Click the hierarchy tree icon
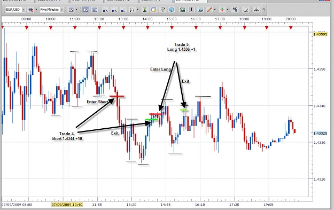334x210 pixels. click(x=257, y=10)
